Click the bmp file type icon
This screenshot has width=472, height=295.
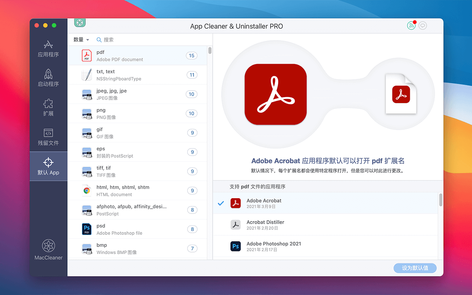tap(87, 248)
